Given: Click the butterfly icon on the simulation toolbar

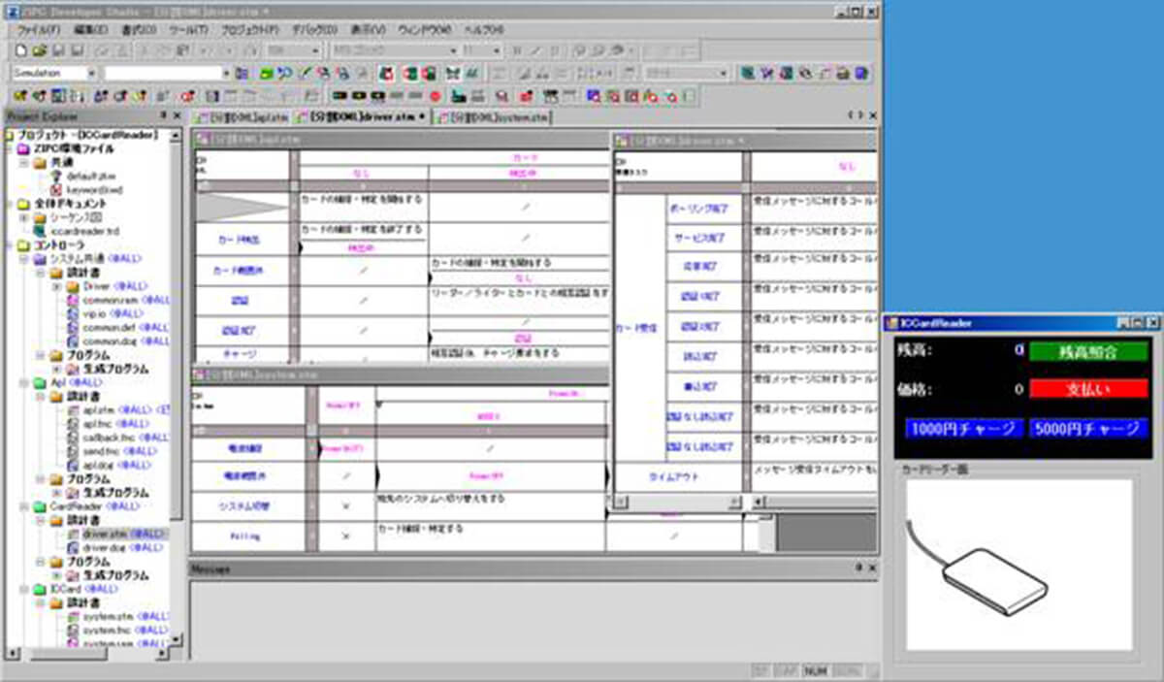Looking at the screenshot, I should 455,73.
